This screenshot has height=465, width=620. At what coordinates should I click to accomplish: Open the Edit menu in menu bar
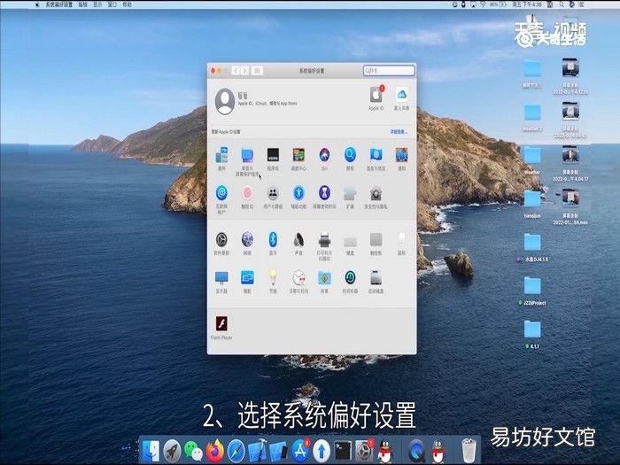[x=82, y=4]
